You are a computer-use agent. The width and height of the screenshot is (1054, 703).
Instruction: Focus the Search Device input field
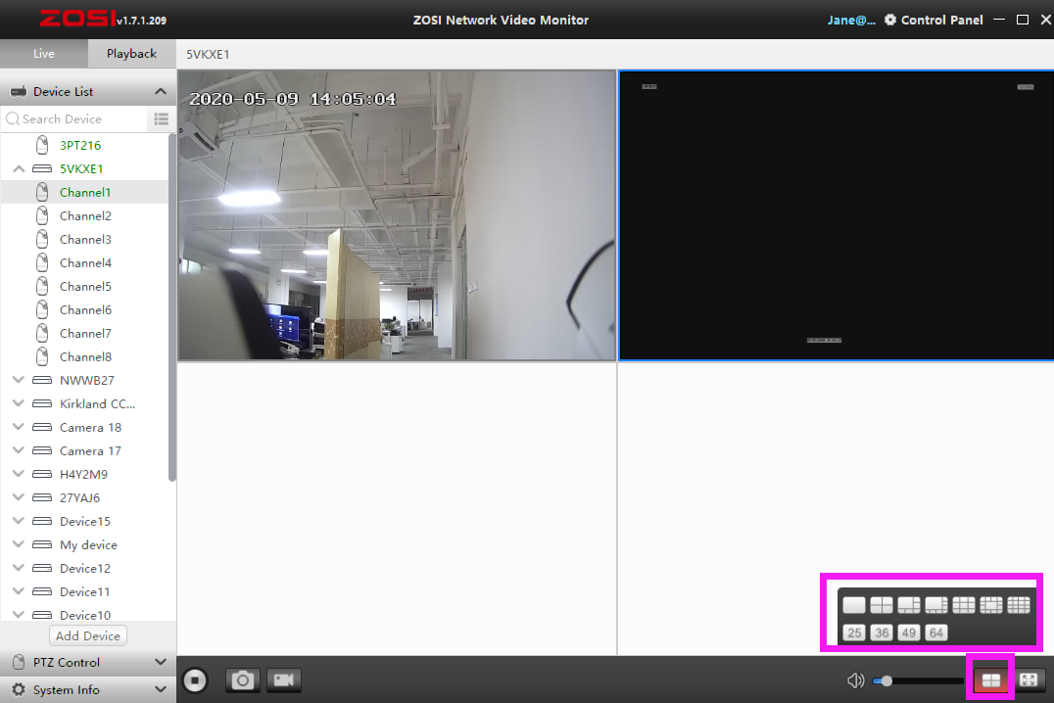pos(73,118)
